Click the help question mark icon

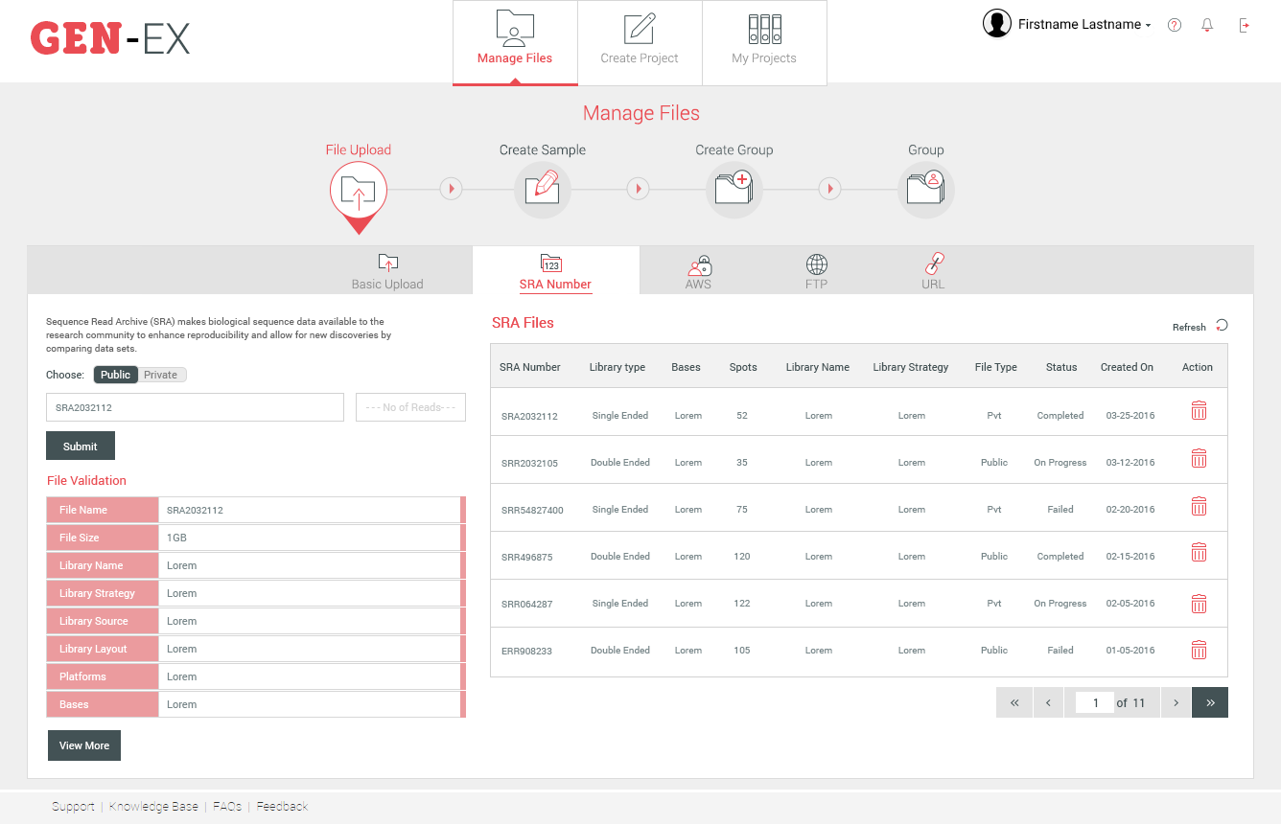(x=1174, y=26)
